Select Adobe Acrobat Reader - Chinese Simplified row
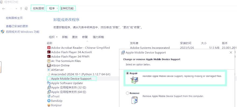 pyautogui.click(x=81, y=48)
